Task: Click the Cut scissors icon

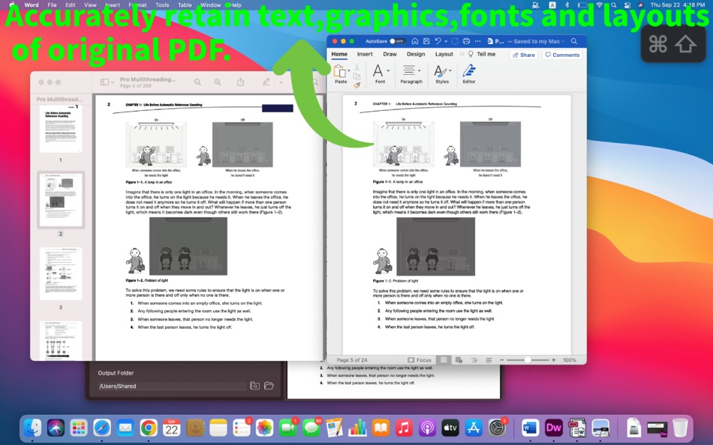Action: tap(357, 67)
